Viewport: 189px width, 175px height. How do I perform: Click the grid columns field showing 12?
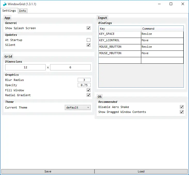coord(26,67)
